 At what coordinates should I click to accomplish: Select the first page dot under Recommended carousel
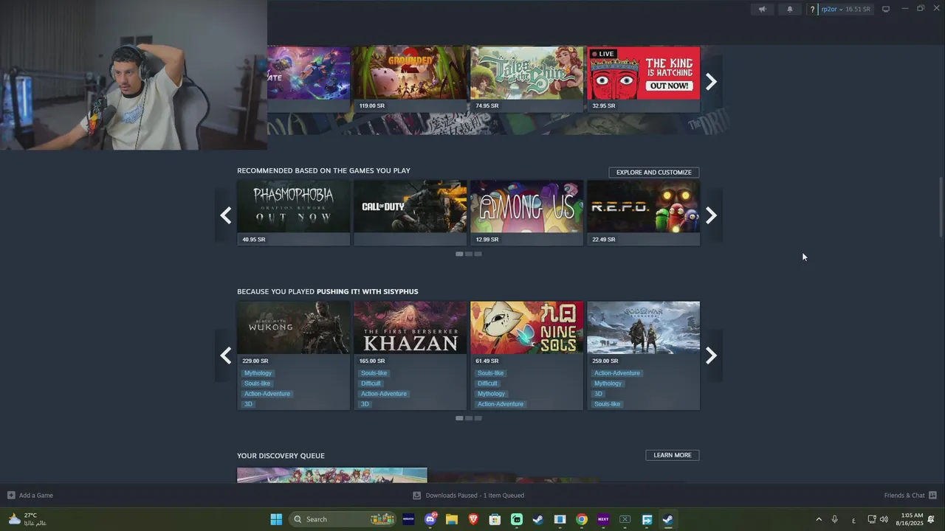click(459, 254)
